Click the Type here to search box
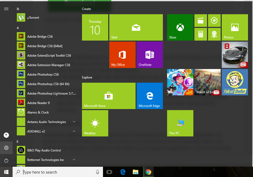 tap(58, 172)
